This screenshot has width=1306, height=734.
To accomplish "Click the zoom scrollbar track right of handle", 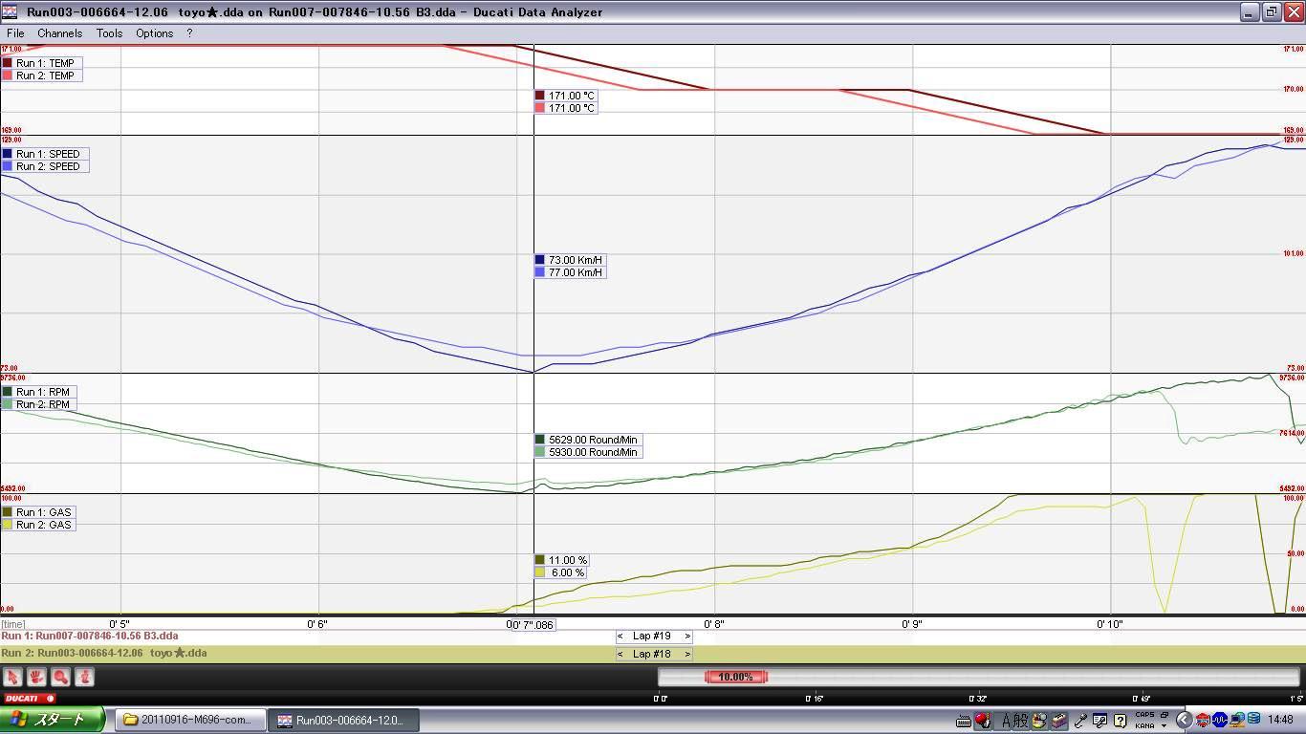I will coord(1033,677).
